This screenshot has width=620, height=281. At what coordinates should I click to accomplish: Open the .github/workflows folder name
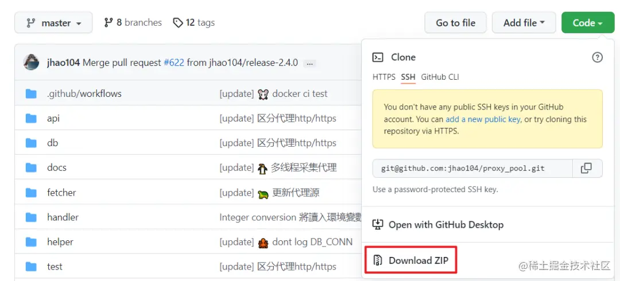click(84, 93)
